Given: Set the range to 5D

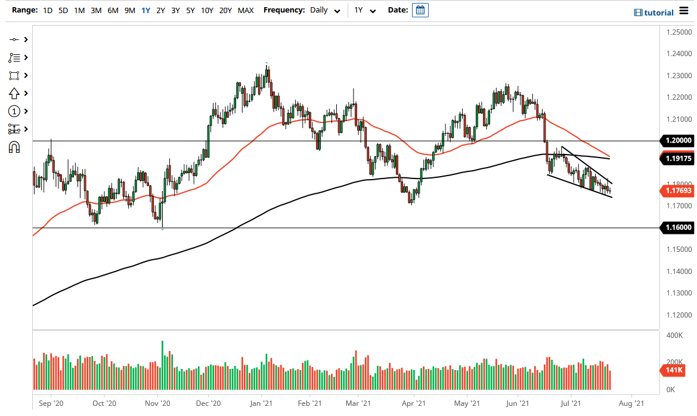Looking at the screenshot, I should [63, 10].
